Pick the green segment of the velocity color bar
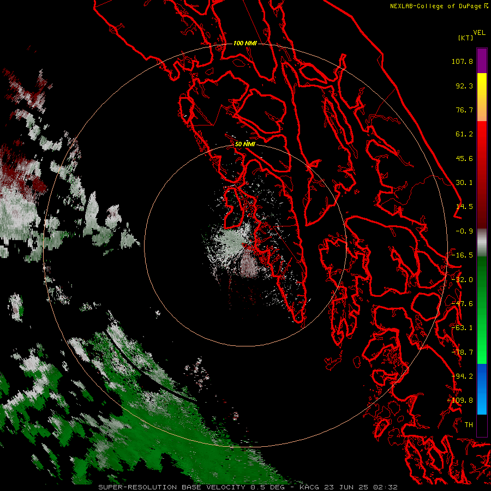This screenshot has height=491, width=491. (x=482, y=310)
